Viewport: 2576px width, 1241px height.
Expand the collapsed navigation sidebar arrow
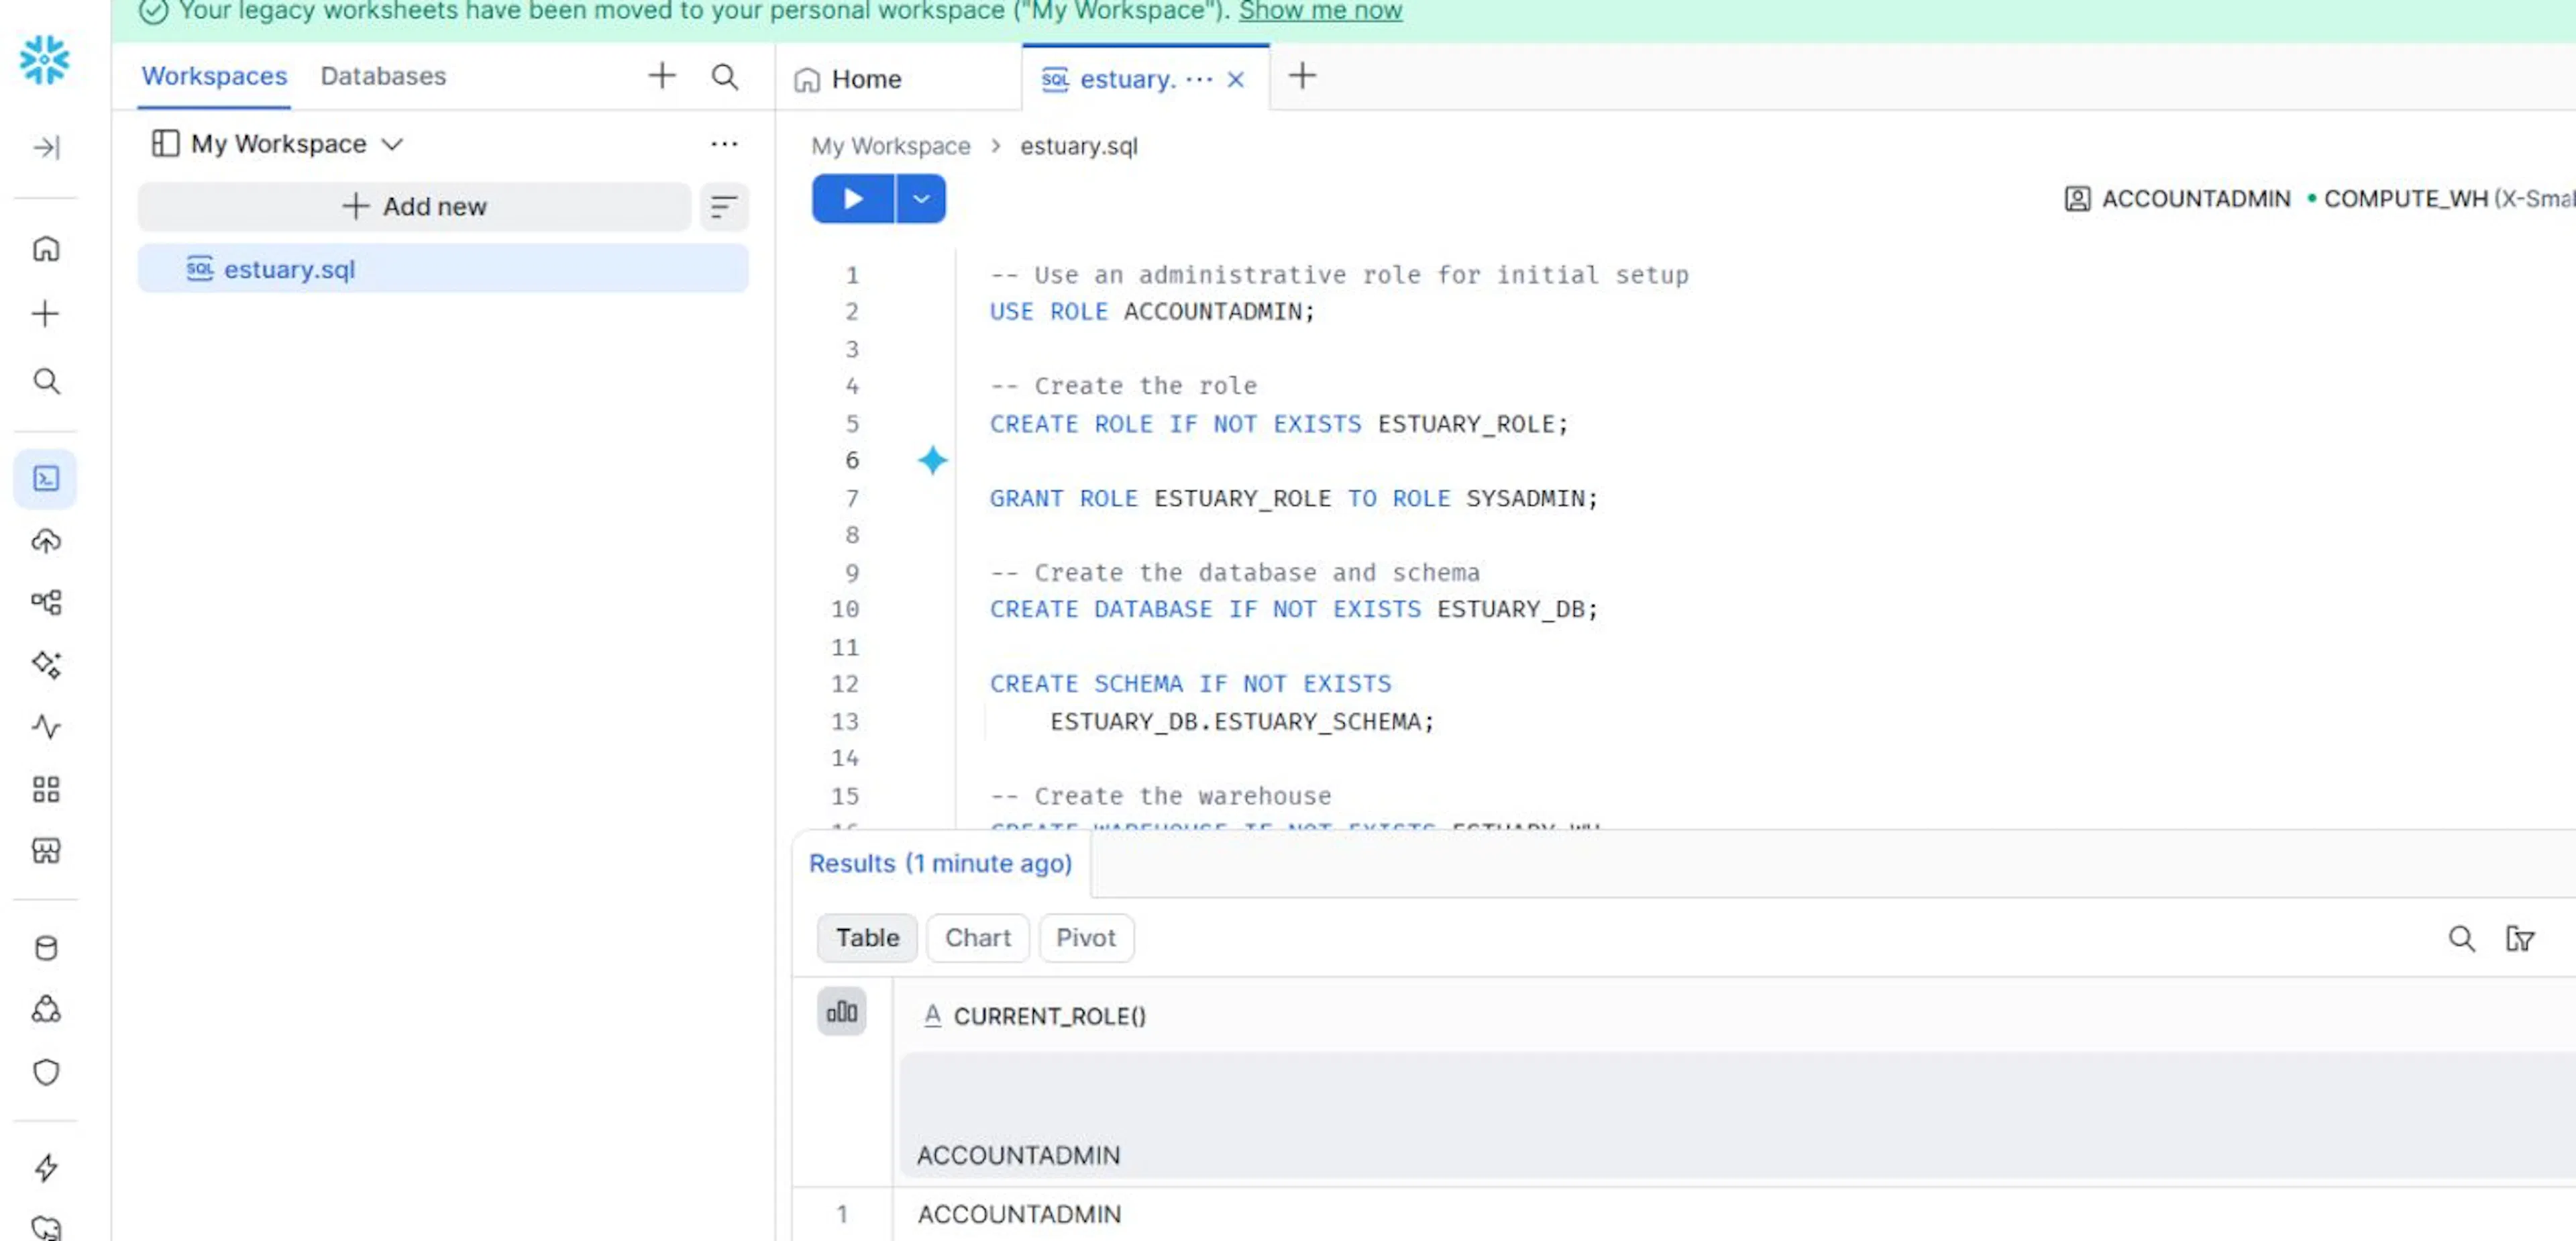coord(46,147)
